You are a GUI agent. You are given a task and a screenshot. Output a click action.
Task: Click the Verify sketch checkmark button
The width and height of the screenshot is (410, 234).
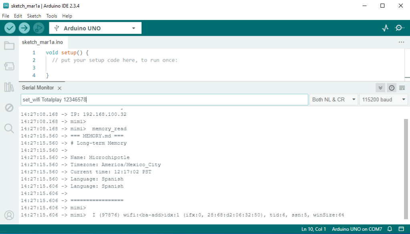[10, 28]
